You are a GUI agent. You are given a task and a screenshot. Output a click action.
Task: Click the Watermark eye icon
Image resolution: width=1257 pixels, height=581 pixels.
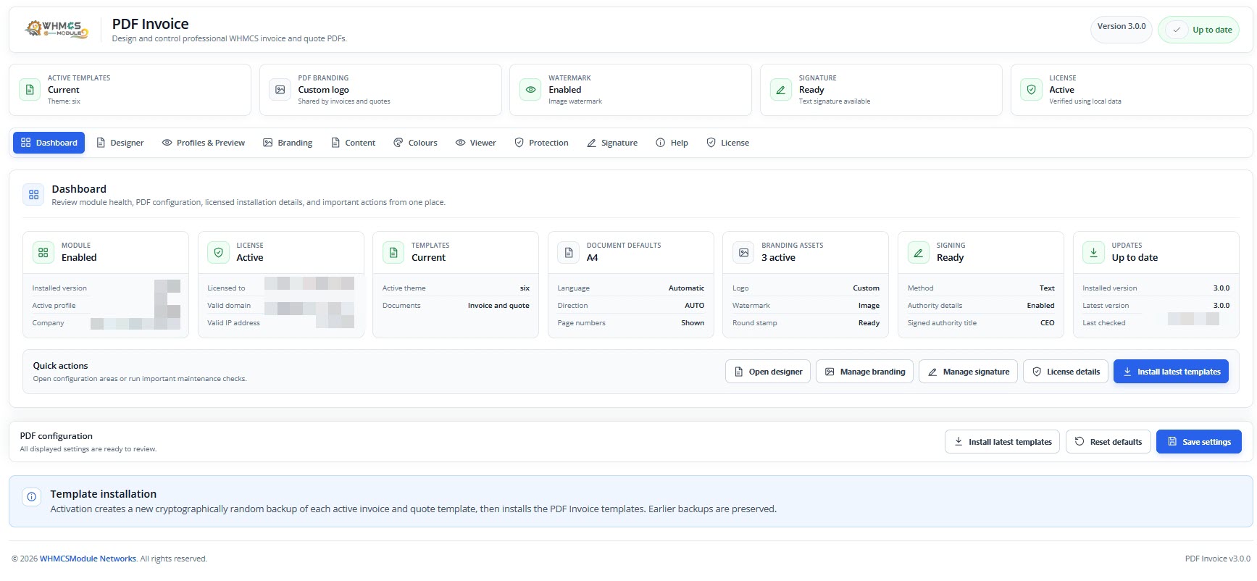pyautogui.click(x=530, y=90)
